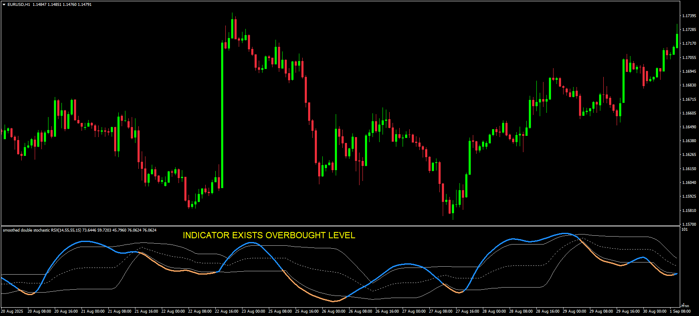Viewport: 699px width, 316px height.
Task: Click the 1.16605 price axis label
Action: click(689, 113)
